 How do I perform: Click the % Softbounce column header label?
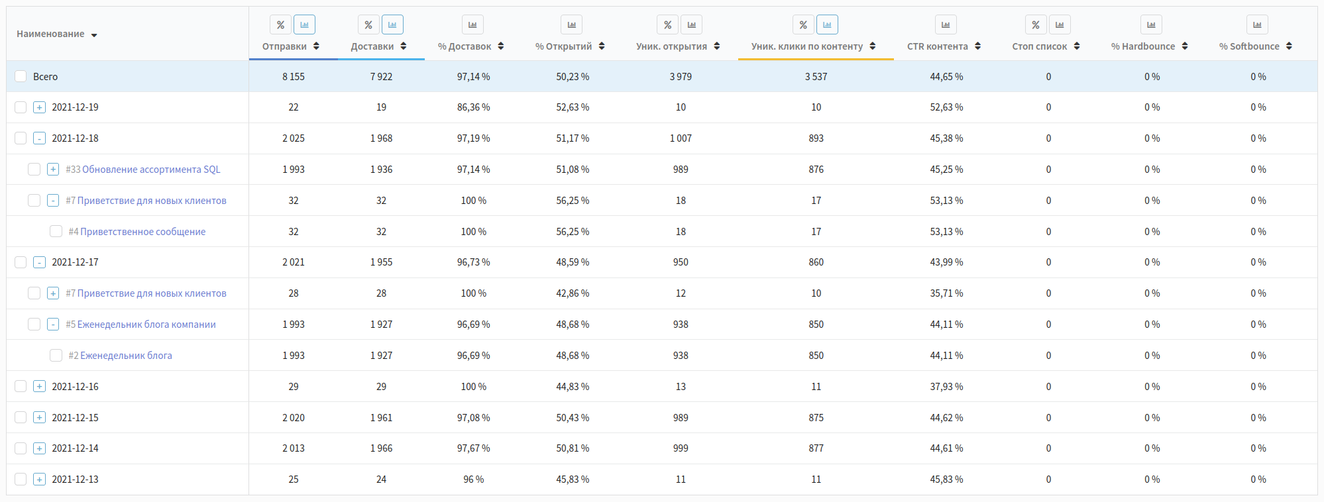1249,46
